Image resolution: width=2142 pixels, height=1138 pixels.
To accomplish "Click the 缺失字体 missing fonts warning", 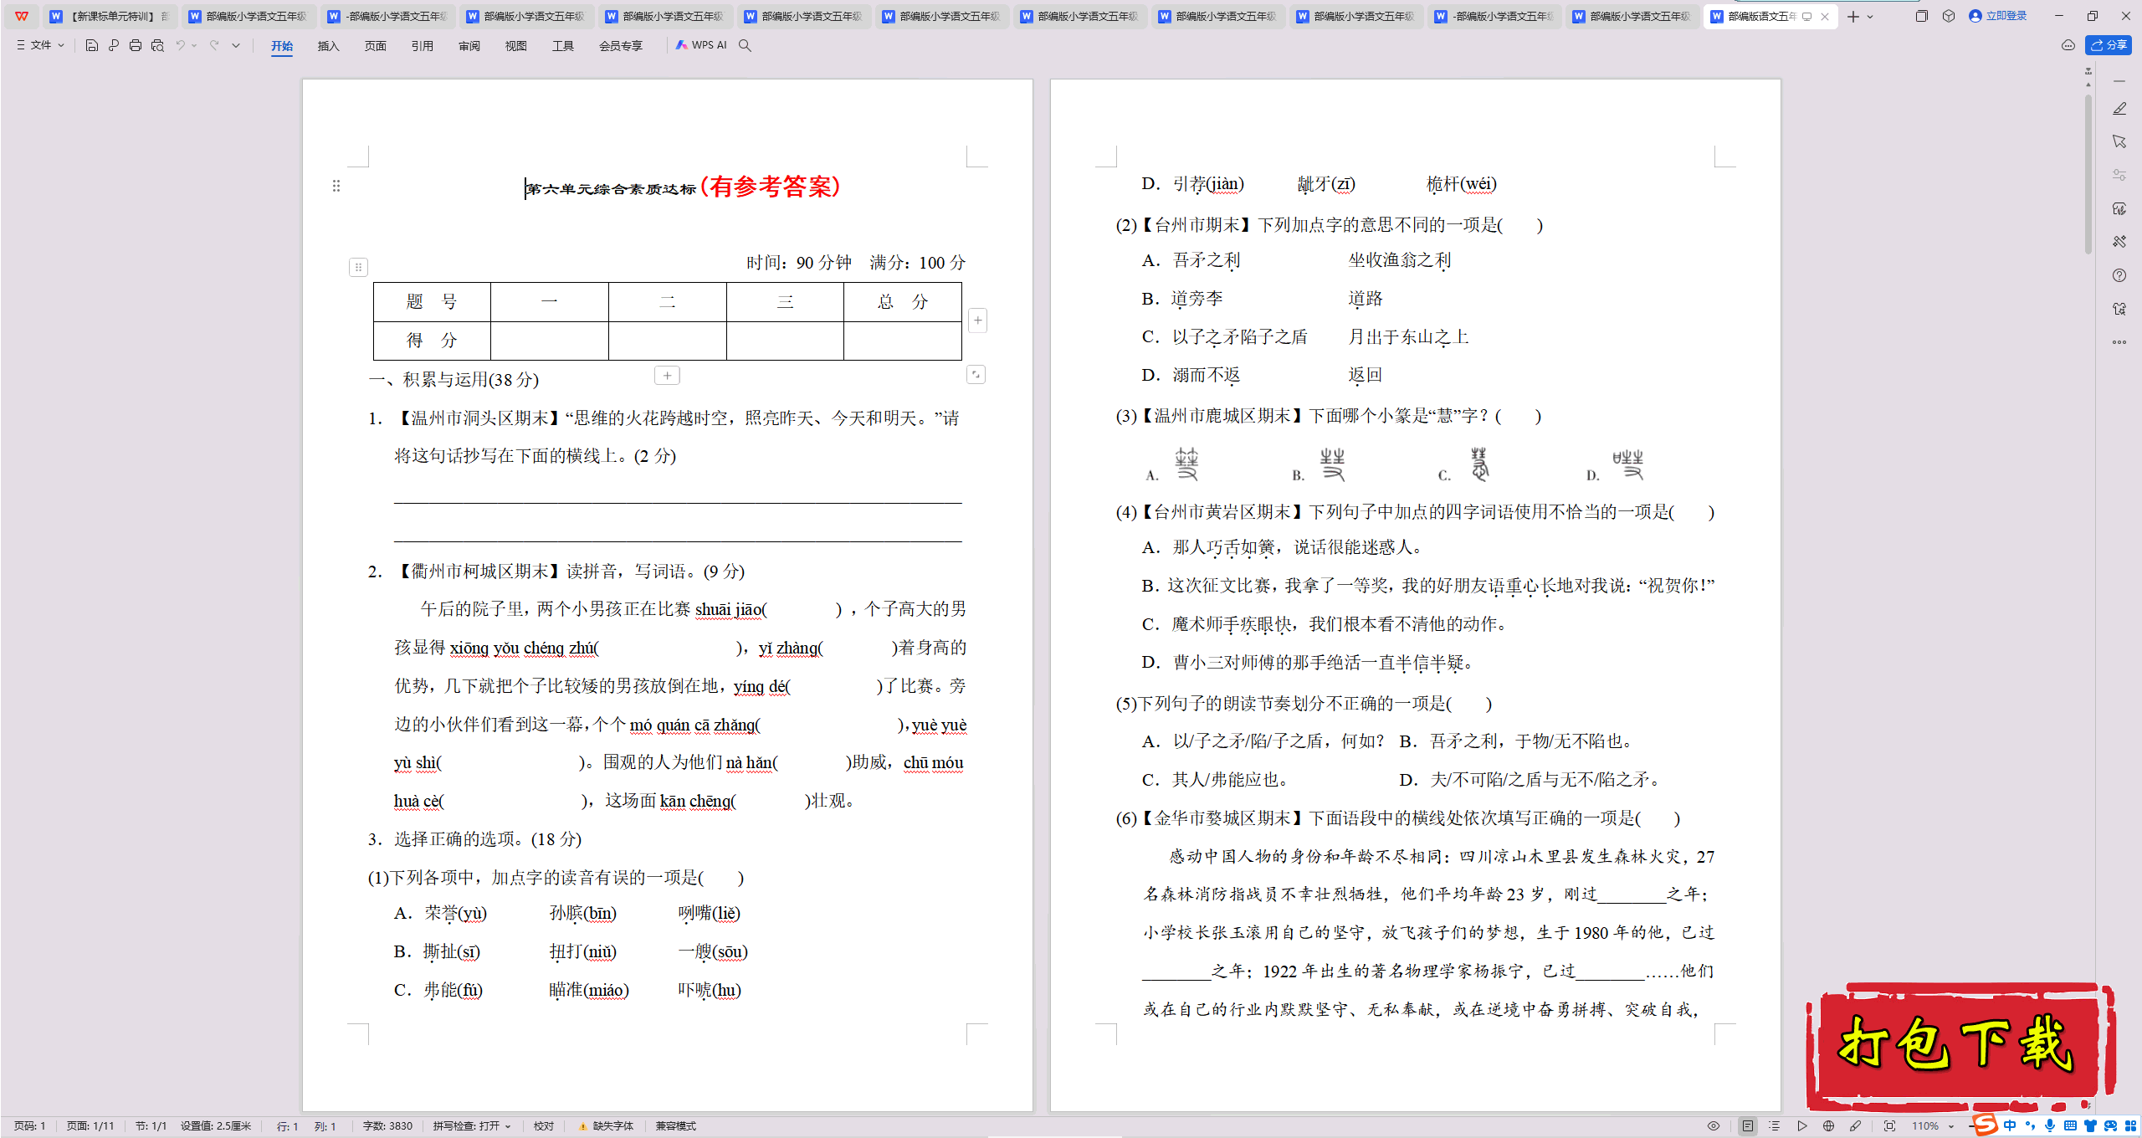I will click(x=607, y=1126).
